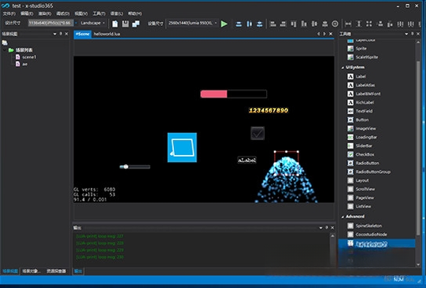Select the aLabel text in canvas

click(x=246, y=161)
